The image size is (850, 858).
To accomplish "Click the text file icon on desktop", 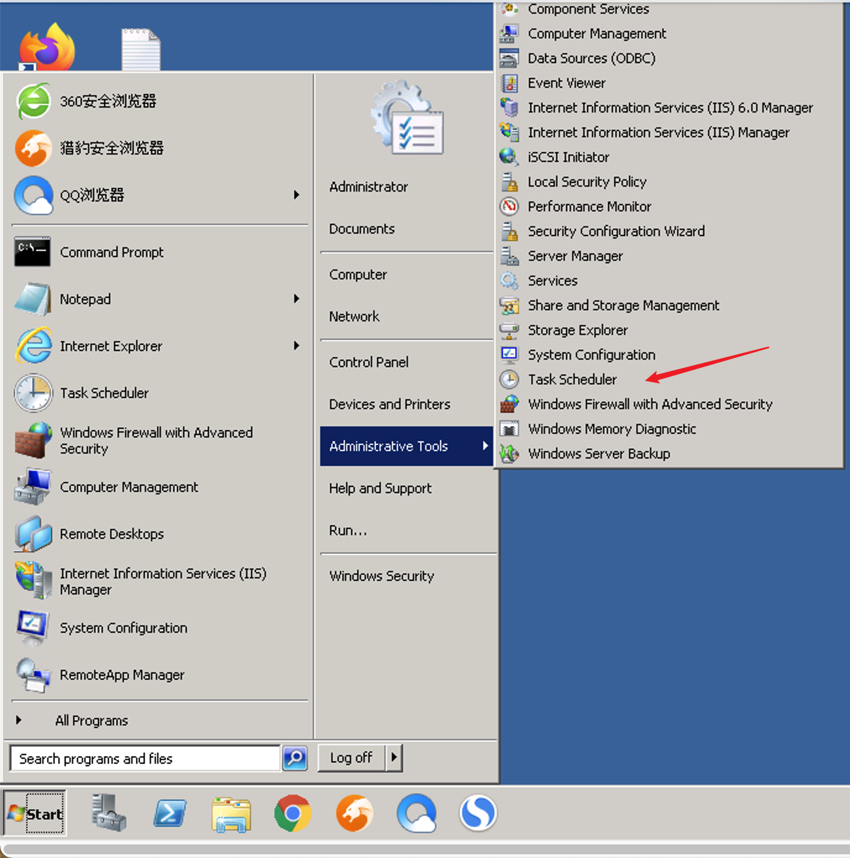I will tap(141, 49).
